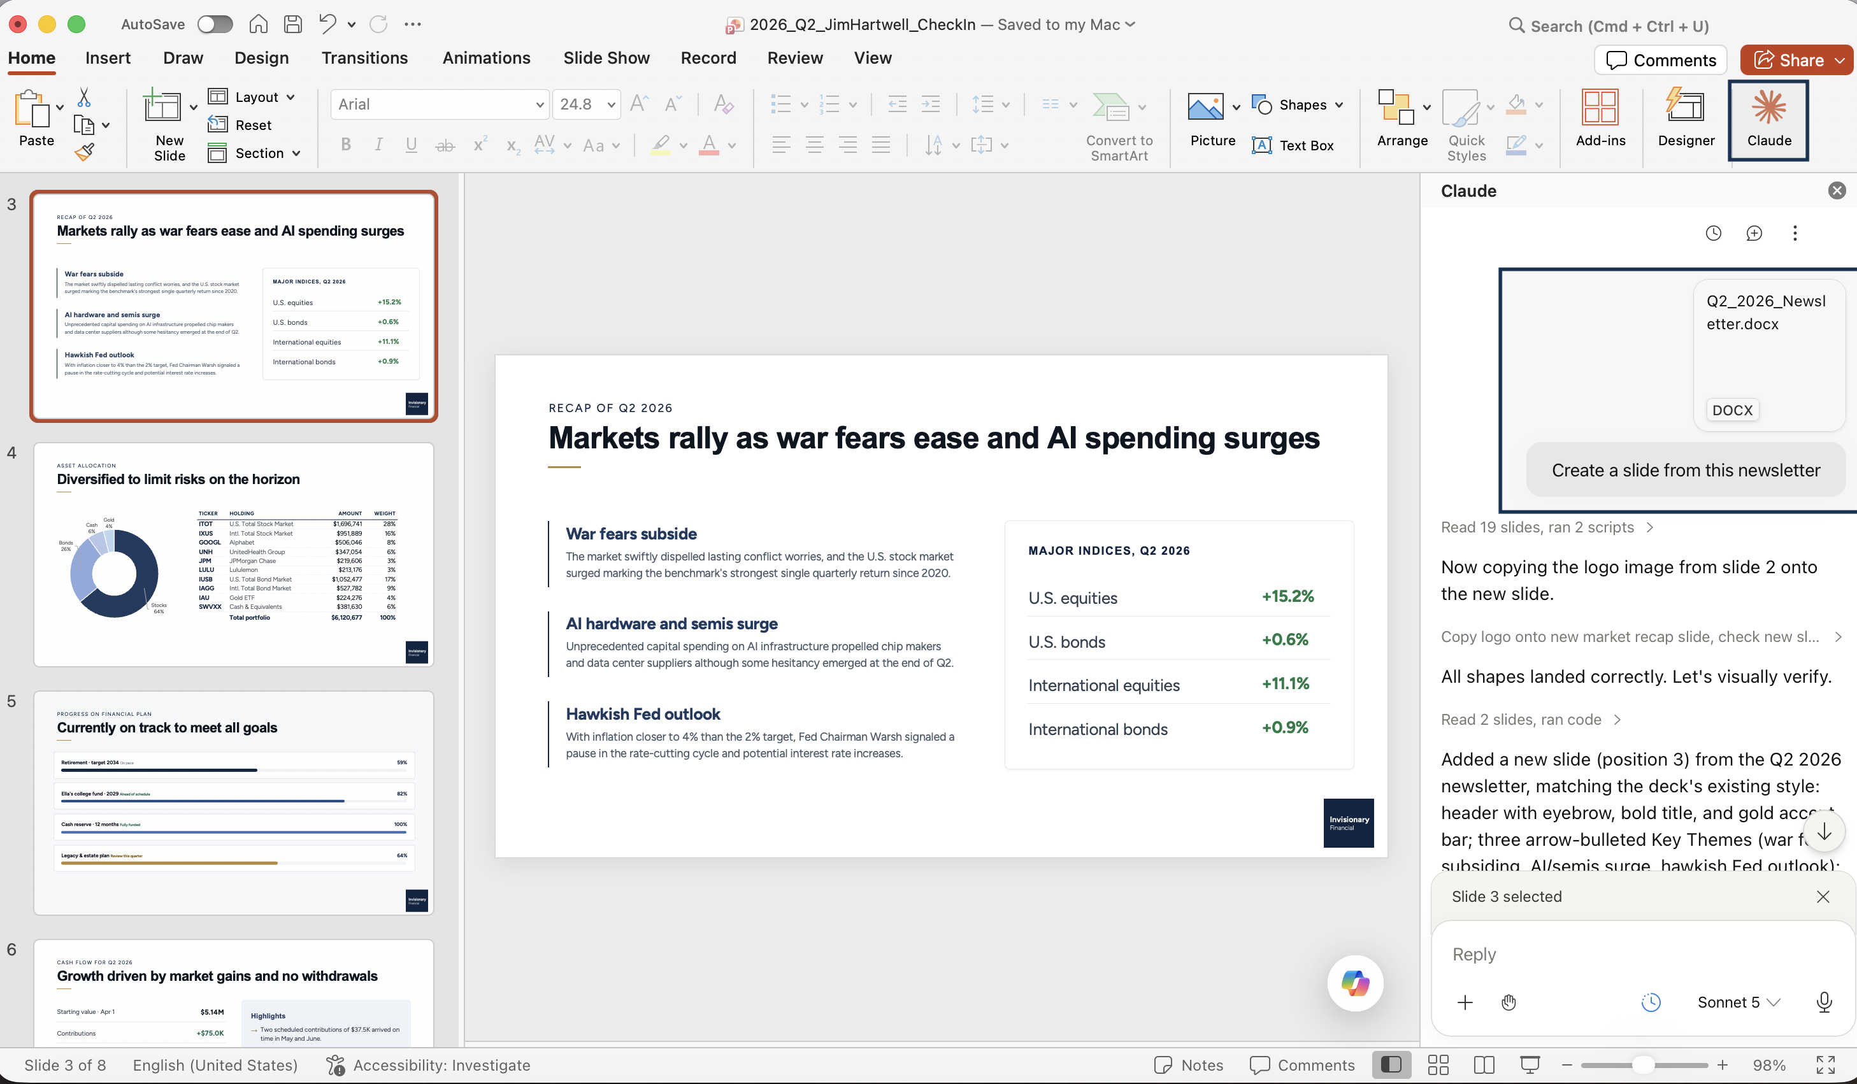Open the Section dropdown
The height and width of the screenshot is (1084, 1857).
(x=255, y=153)
